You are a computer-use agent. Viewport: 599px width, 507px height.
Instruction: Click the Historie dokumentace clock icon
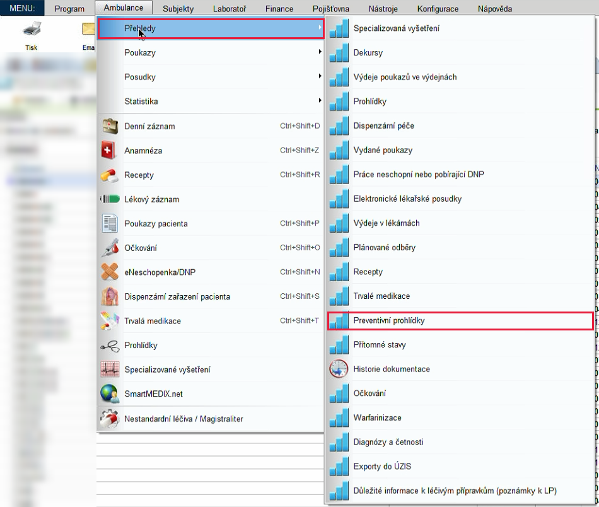tap(339, 369)
